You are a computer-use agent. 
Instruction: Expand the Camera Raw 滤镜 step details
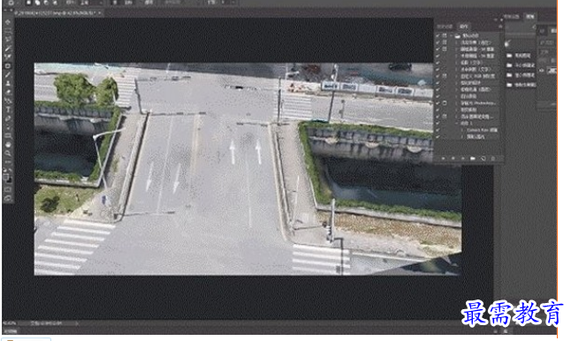[x=463, y=130]
